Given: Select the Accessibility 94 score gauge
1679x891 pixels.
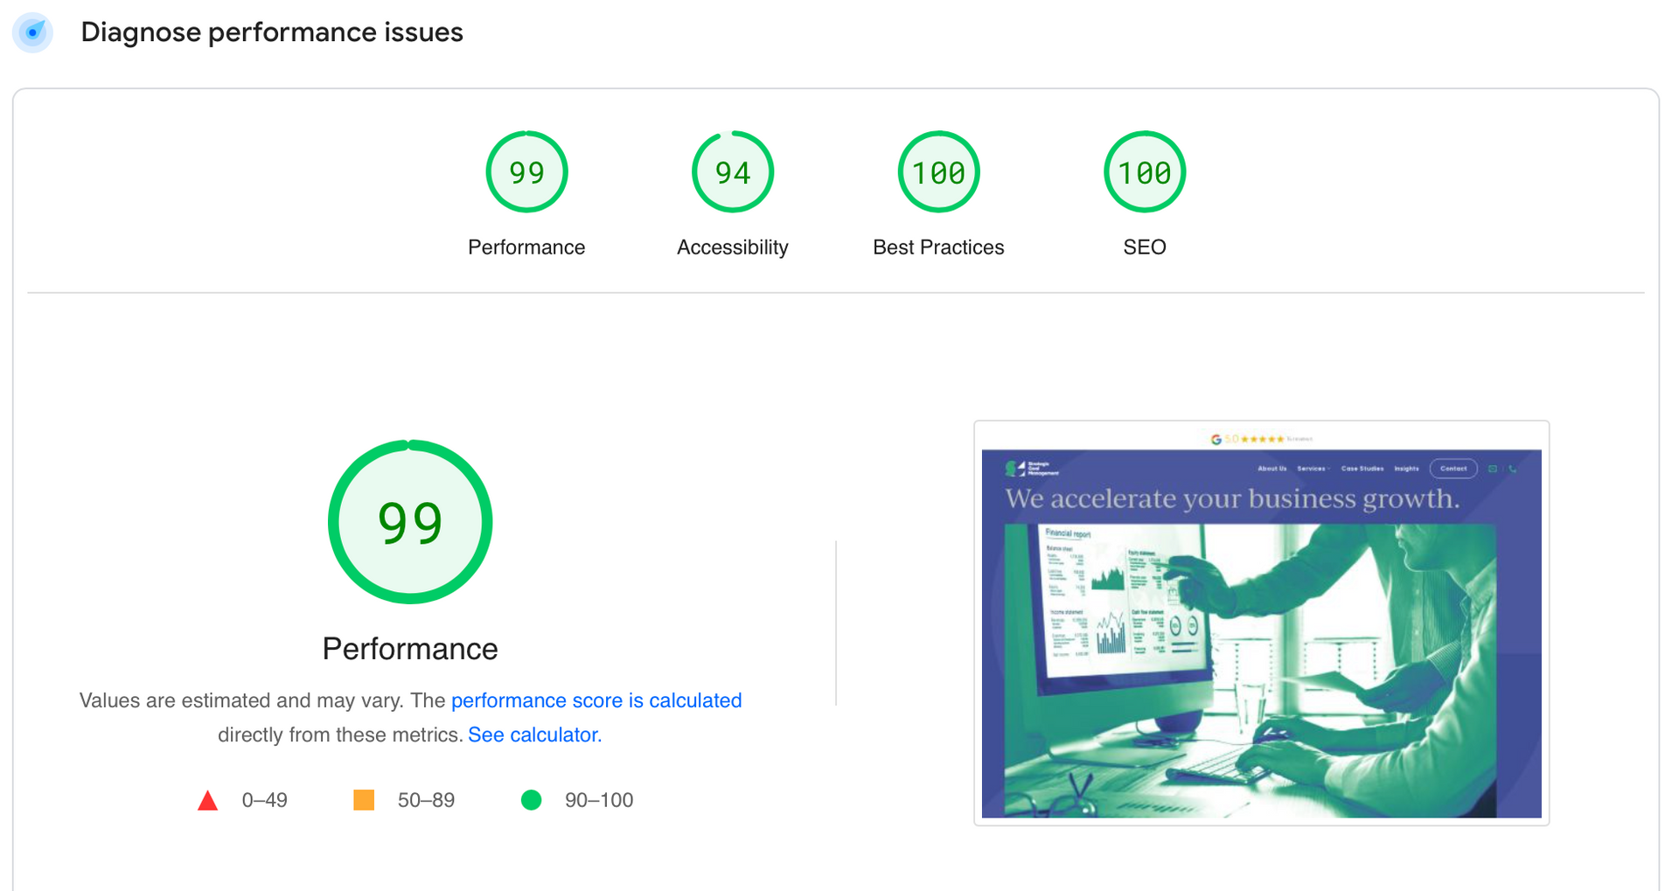Looking at the screenshot, I should tap(733, 171).
